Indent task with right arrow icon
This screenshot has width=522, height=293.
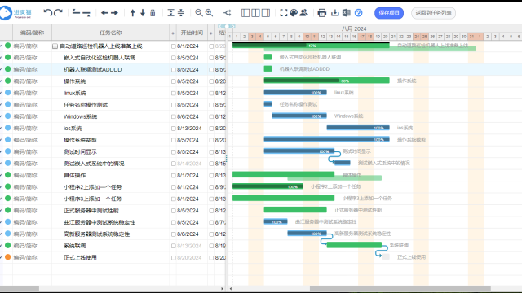point(114,13)
